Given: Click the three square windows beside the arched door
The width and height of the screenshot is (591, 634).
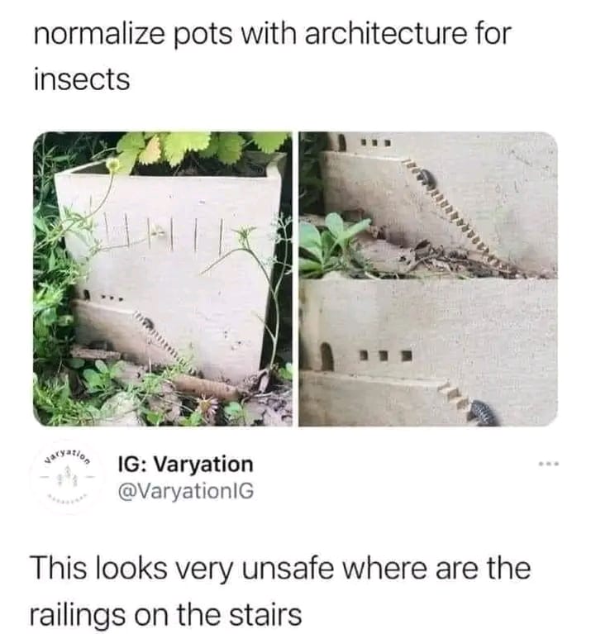Looking at the screenshot, I should pyautogui.click(x=386, y=355).
